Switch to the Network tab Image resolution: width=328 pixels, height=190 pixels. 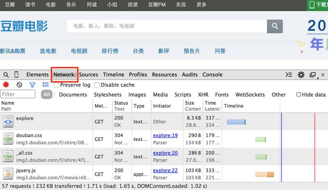pos(64,75)
